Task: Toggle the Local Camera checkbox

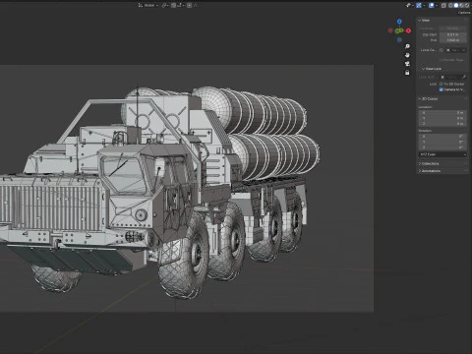Action: click(x=442, y=50)
